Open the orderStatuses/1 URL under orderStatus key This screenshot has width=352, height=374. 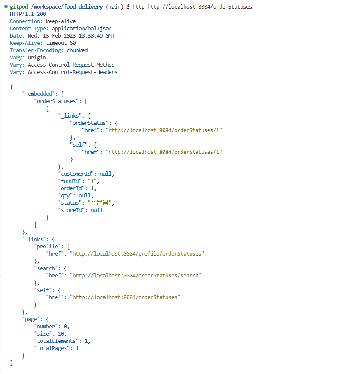click(x=164, y=130)
